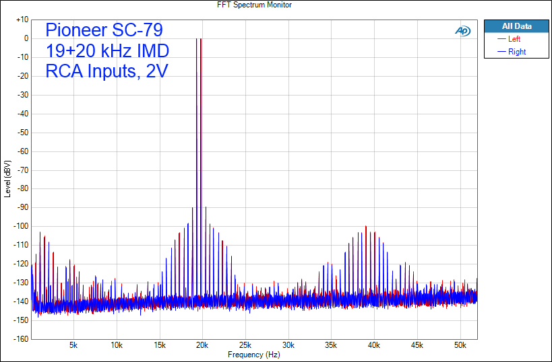Click the 0 dBV level axis value
Screen dimensions: 552x362
(26, 38)
